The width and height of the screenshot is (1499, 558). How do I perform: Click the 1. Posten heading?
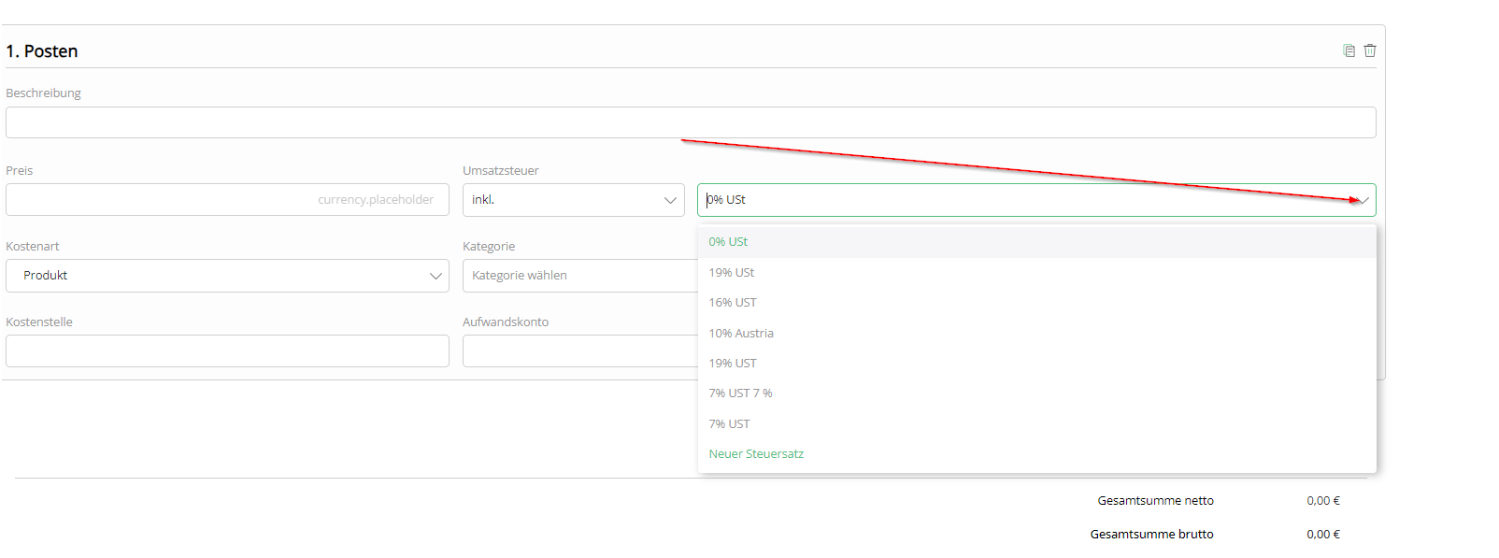pos(42,51)
